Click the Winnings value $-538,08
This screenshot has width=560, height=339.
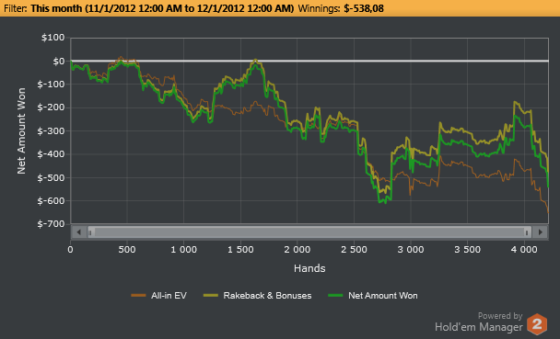pyautogui.click(x=364, y=8)
